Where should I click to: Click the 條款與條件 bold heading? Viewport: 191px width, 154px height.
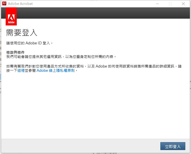tap(15, 53)
